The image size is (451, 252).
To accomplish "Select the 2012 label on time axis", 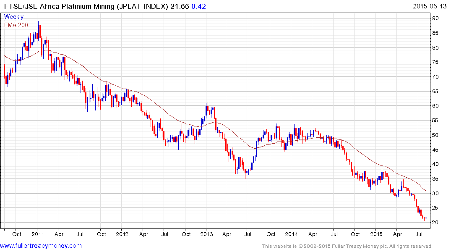I will (x=122, y=234).
